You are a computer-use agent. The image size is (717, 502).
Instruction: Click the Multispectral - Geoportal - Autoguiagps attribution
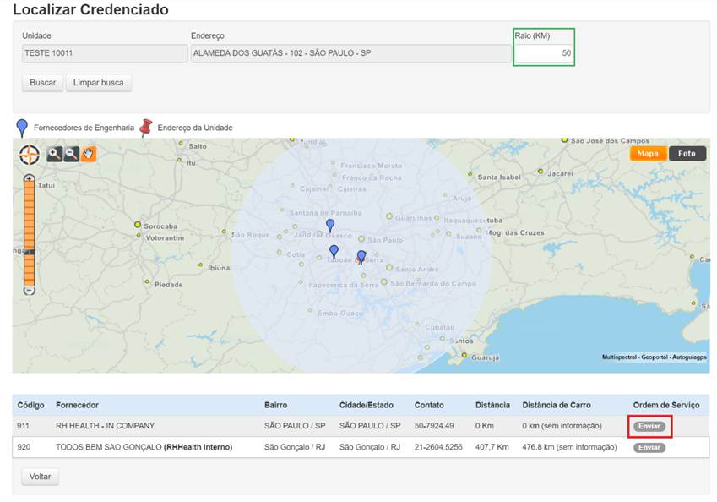pos(654,357)
